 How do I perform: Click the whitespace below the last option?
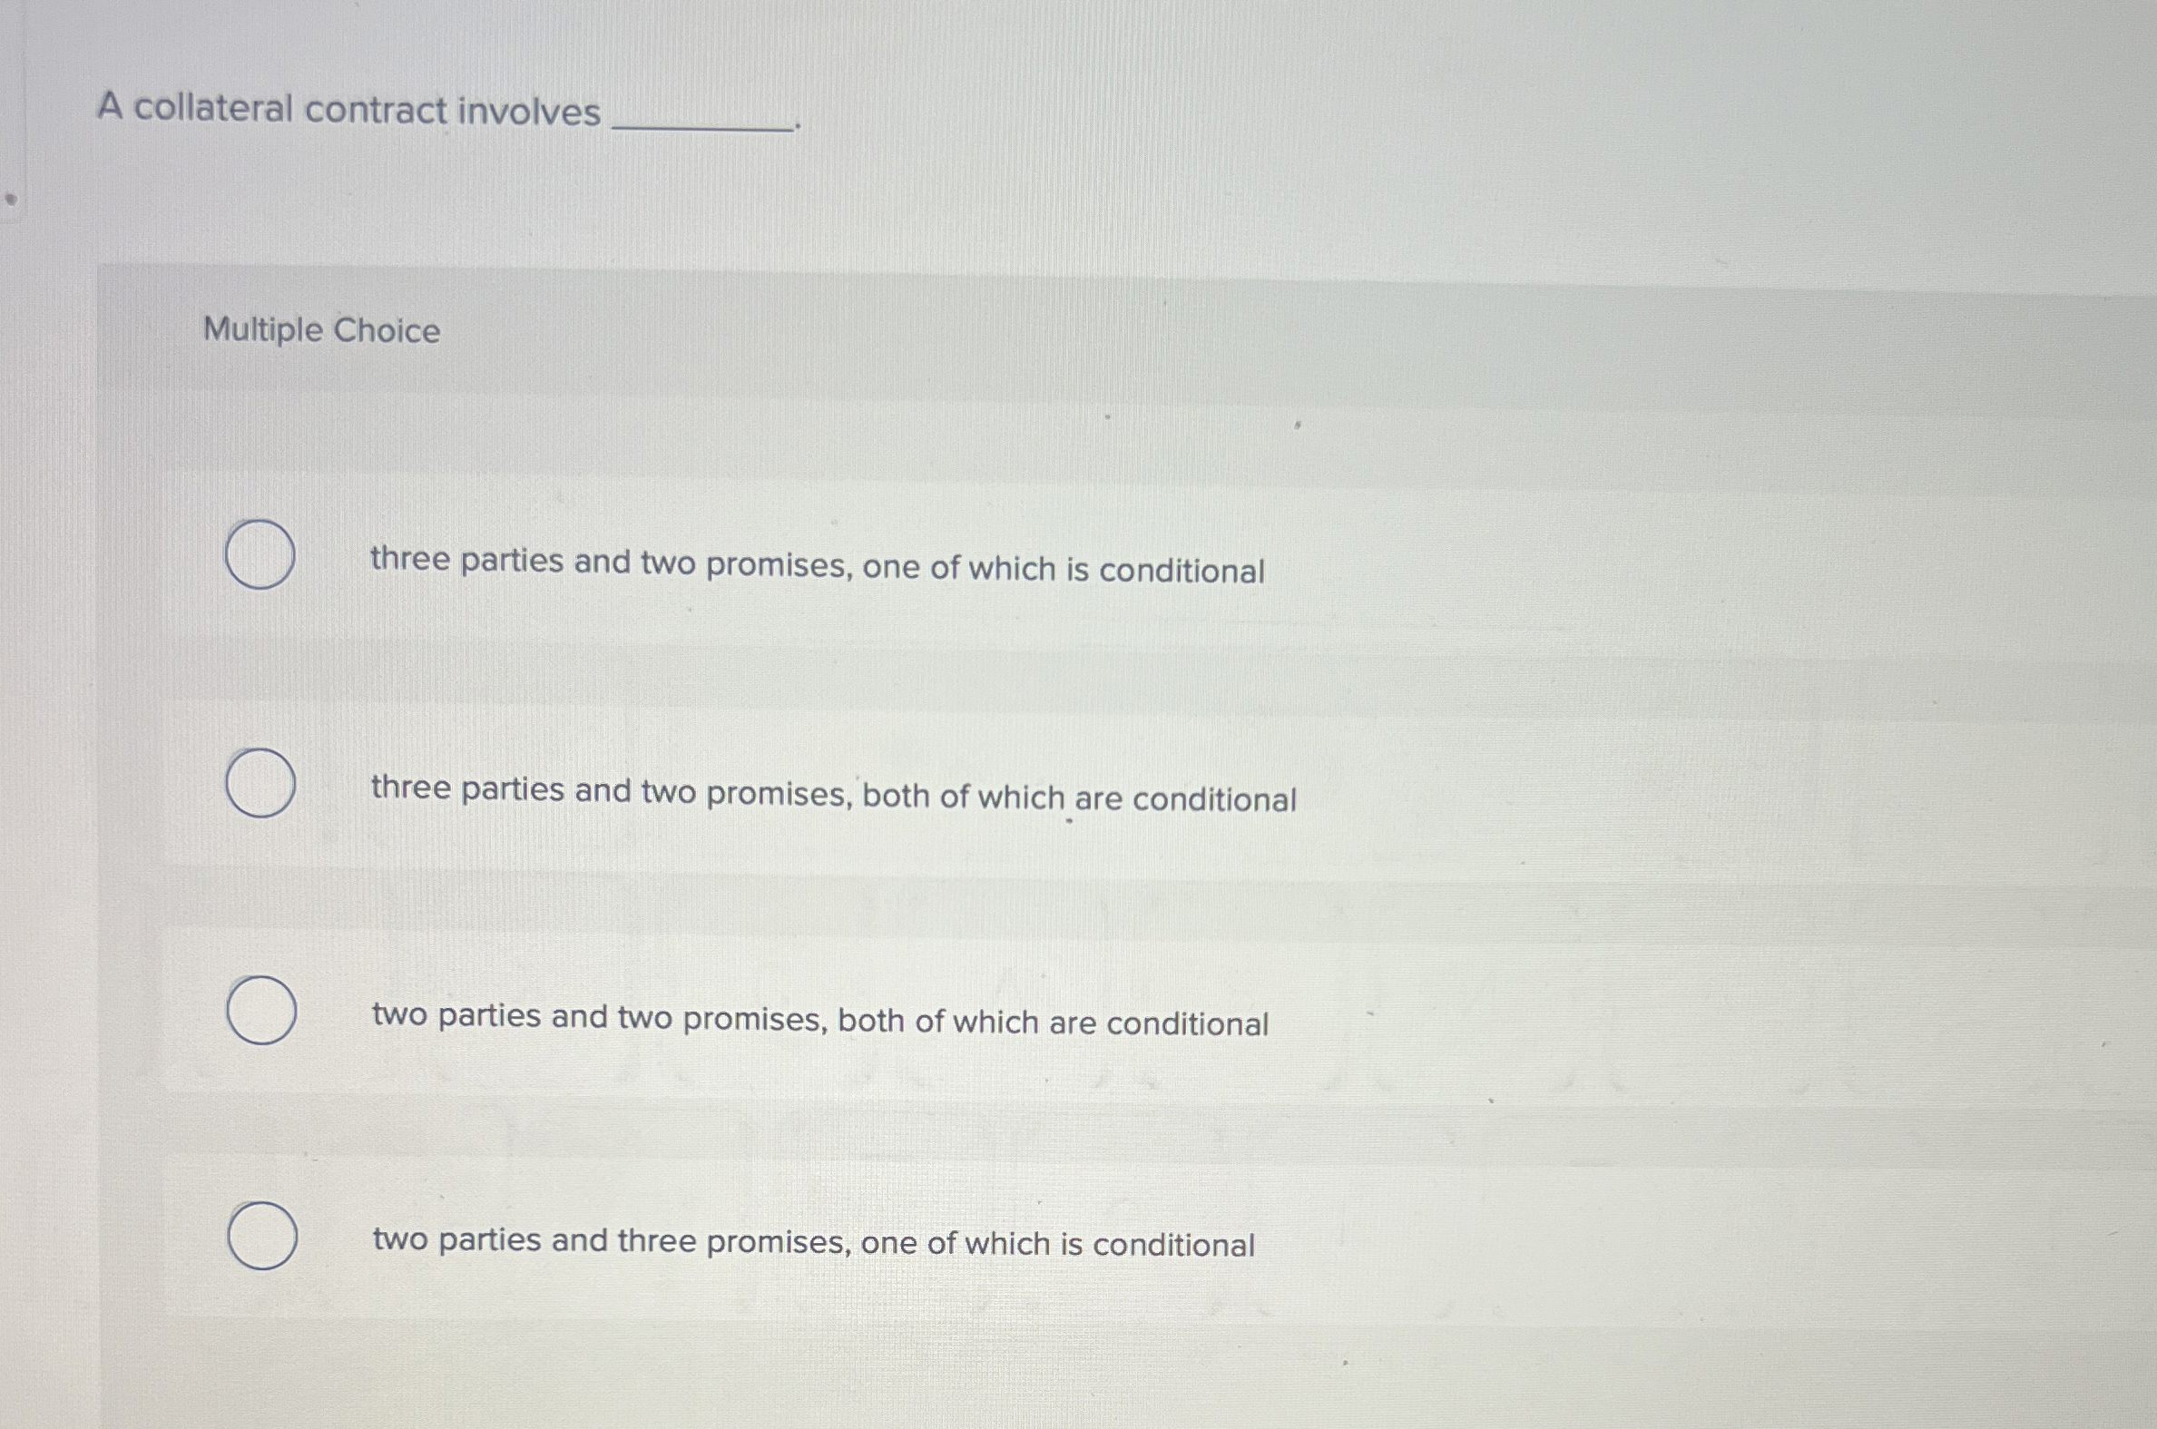pyautogui.click(x=1093, y=1367)
